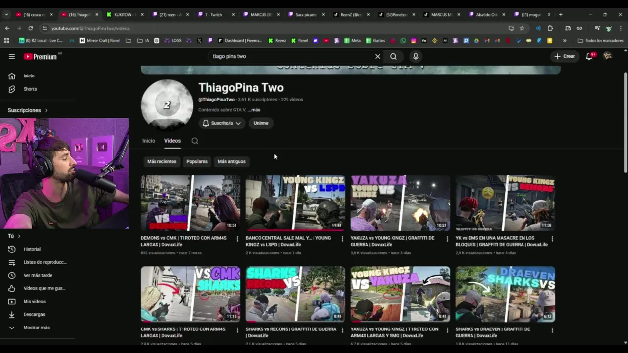Open the YouTube hamburger guide menu
Screen dimensions: 628x353
click(12, 56)
